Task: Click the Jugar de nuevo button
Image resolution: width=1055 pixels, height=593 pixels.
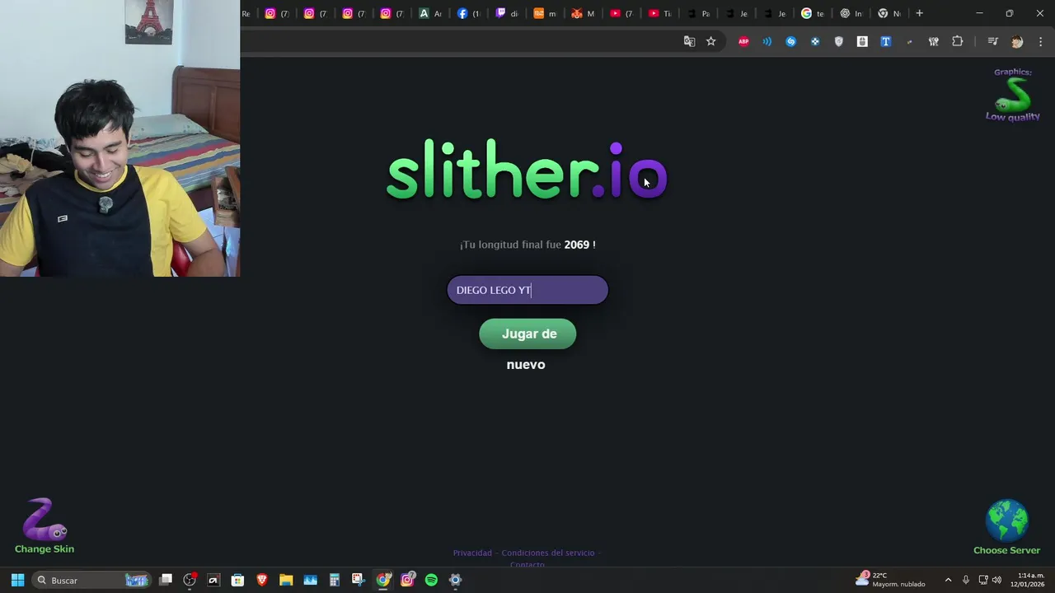Action: (527, 334)
